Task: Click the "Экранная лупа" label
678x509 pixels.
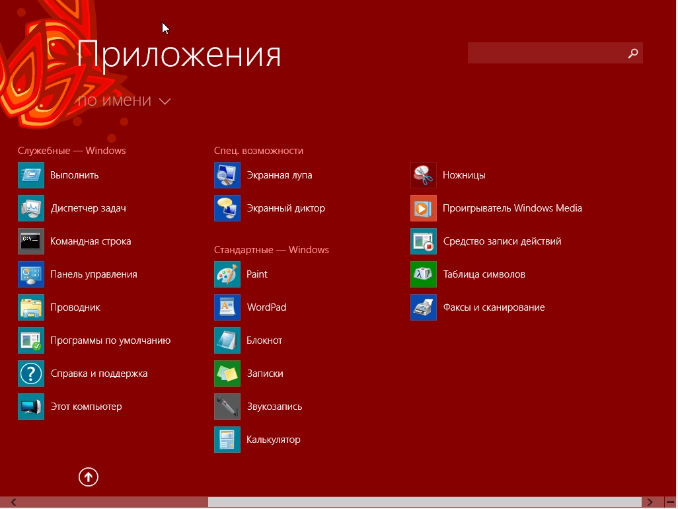Action: [280, 175]
